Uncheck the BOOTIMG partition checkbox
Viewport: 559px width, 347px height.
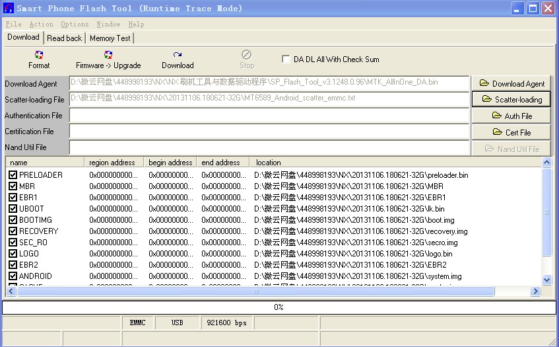[x=13, y=220]
